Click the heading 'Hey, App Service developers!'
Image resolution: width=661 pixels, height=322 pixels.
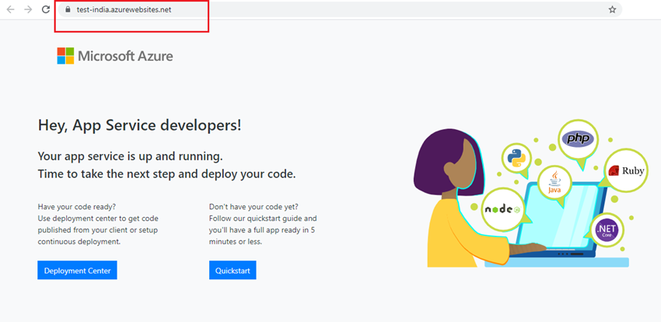(x=139, y=125)
